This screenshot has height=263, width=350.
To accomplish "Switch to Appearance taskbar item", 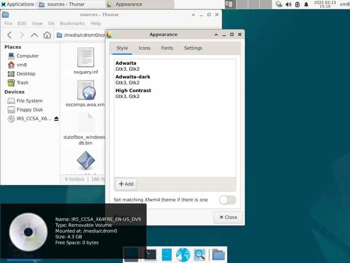I will (x=139, y=4).
